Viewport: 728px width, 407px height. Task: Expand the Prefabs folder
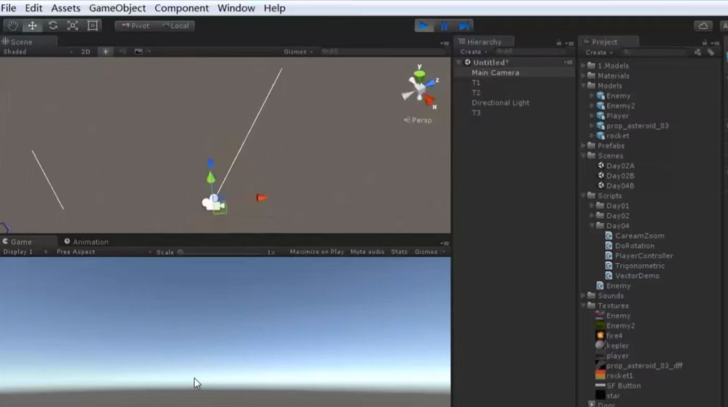pos(583,145)
